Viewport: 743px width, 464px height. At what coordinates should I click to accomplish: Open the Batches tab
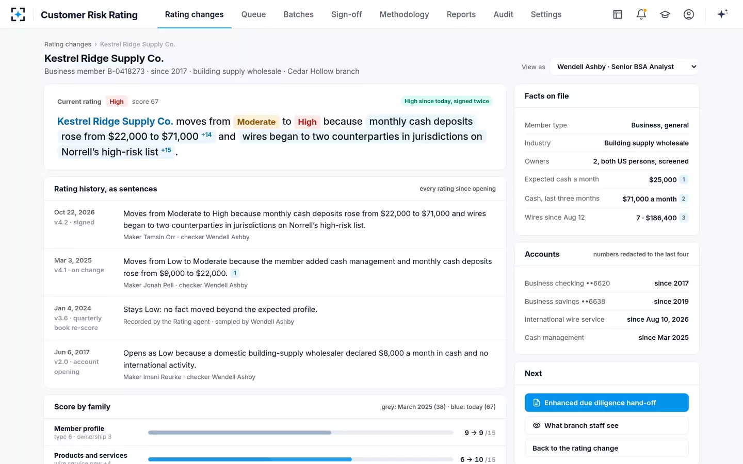point(298,14)
